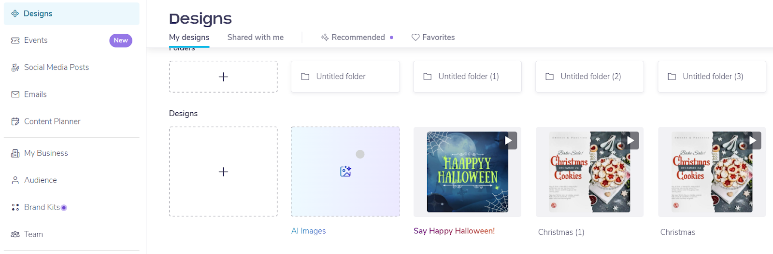Open the Favorites tab
This screenshot has width=773, height=254.
point(433,37)
